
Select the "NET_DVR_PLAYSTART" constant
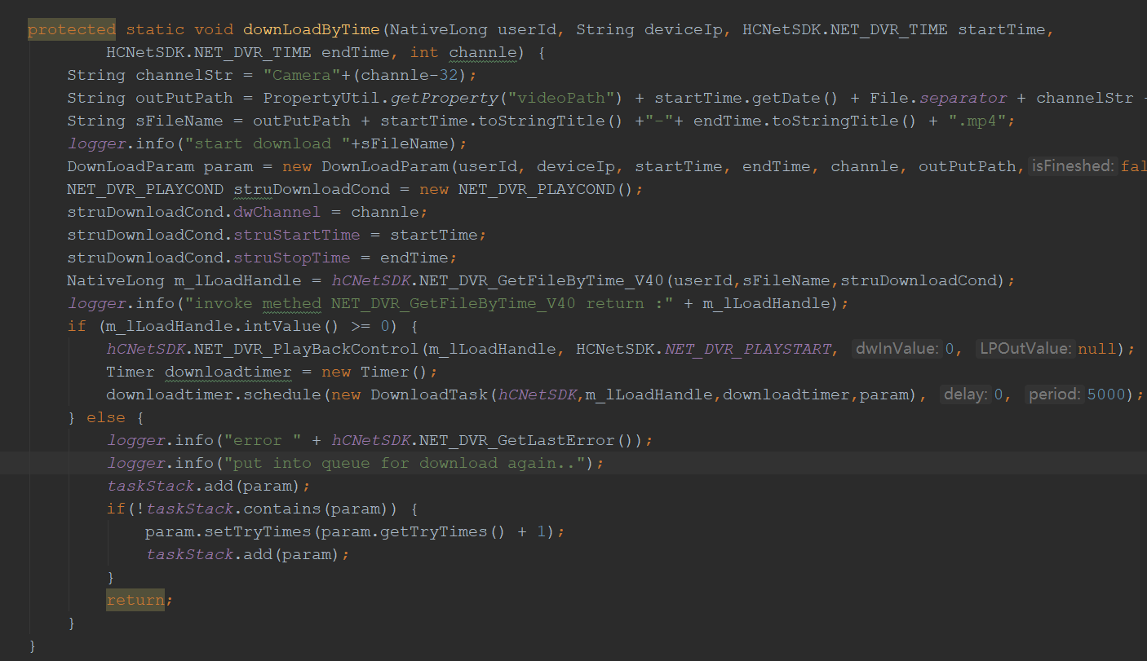tap(748, 350)
